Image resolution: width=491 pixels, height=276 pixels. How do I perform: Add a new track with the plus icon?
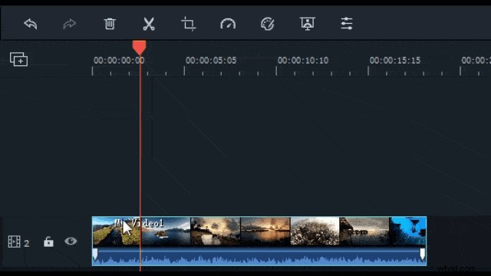(18, 59)
